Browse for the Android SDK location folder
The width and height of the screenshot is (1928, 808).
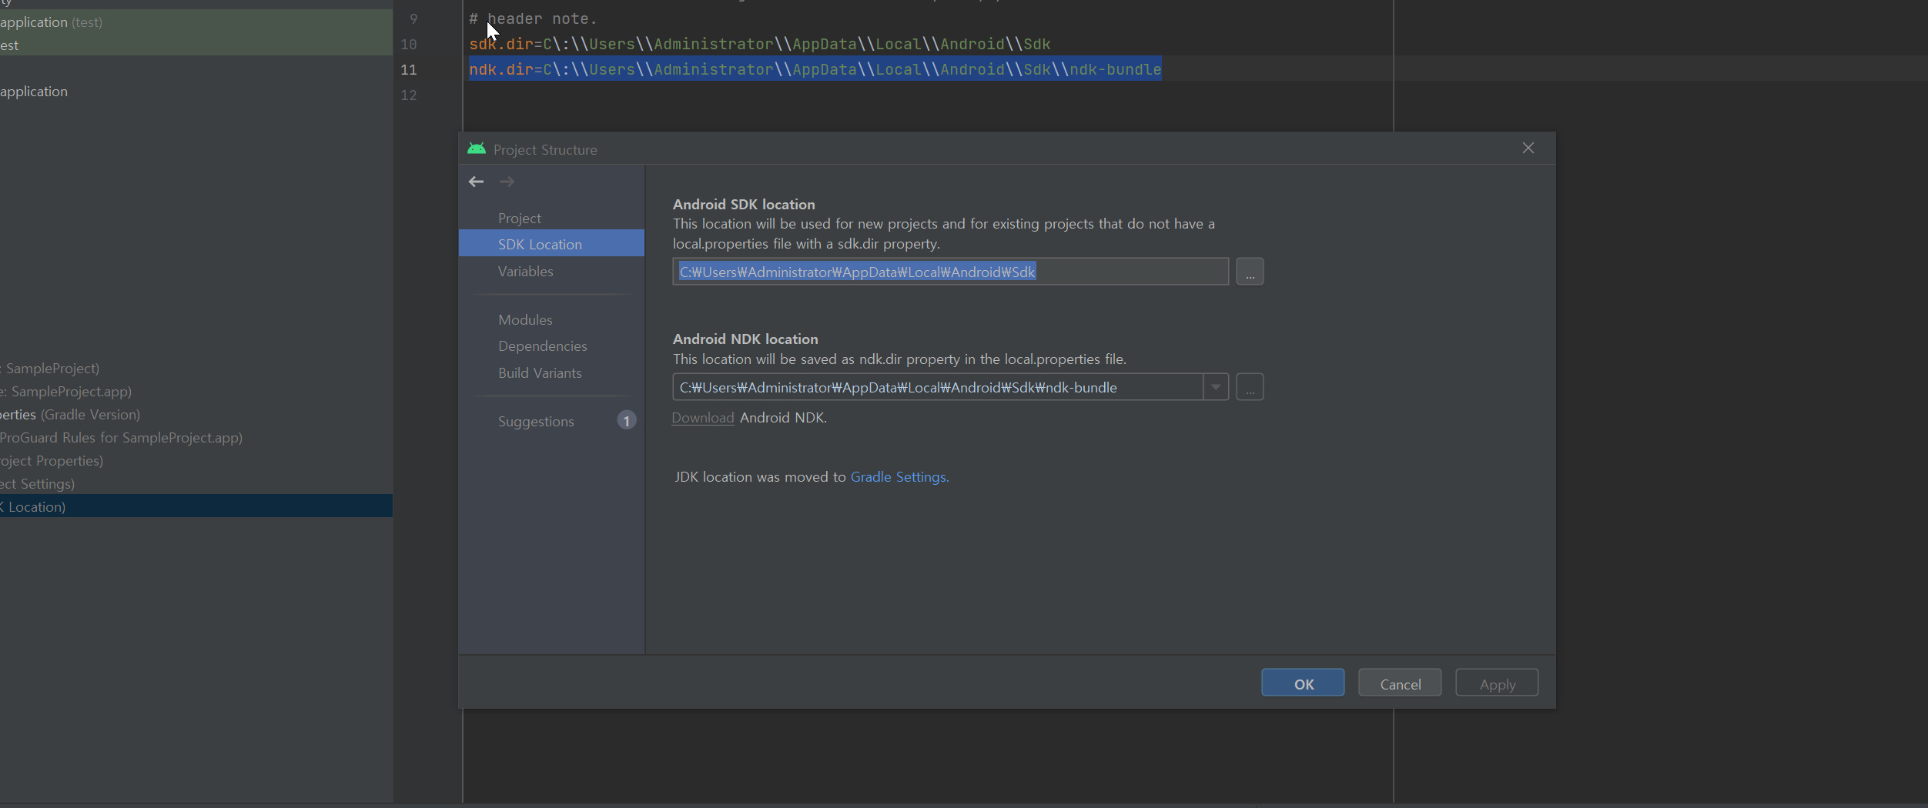click(x=1250, y=272)
